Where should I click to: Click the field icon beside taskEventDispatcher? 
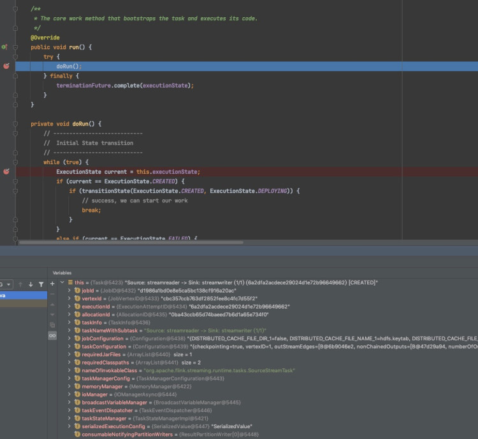pos(77,410)
